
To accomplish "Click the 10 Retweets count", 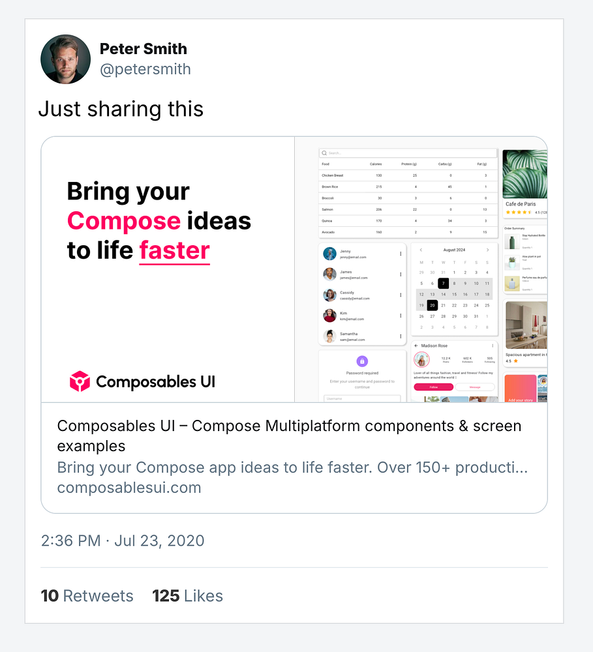I will [x=87, y=595].
